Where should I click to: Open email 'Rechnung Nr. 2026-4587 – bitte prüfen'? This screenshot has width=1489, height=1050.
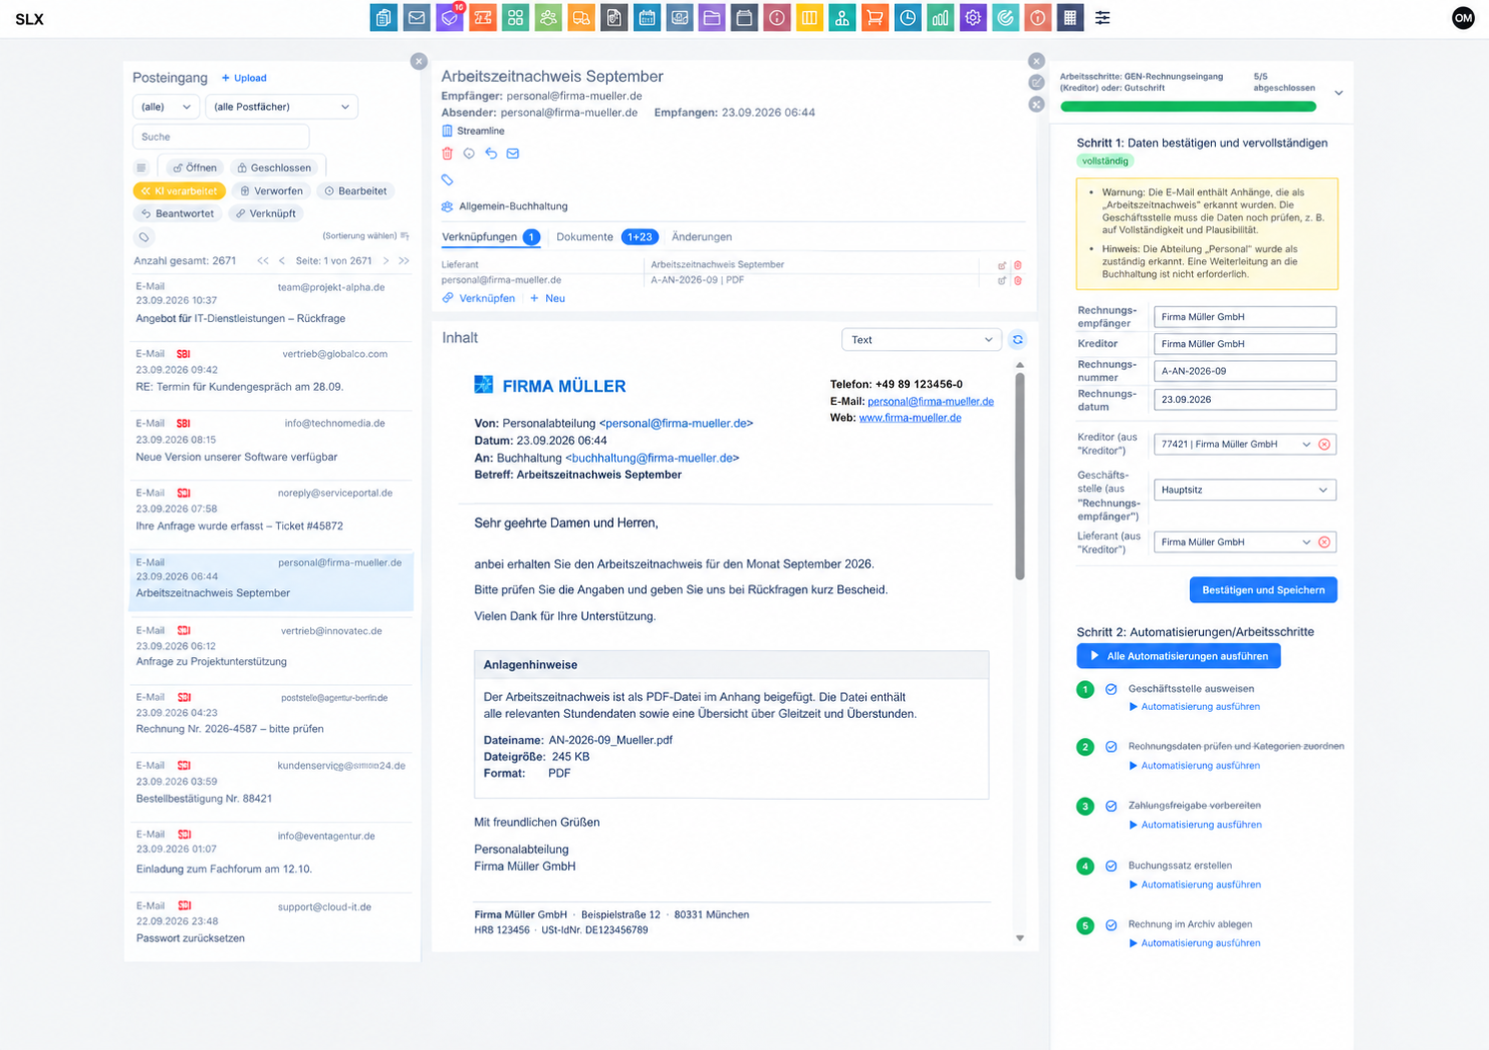[x=271, y=714]
